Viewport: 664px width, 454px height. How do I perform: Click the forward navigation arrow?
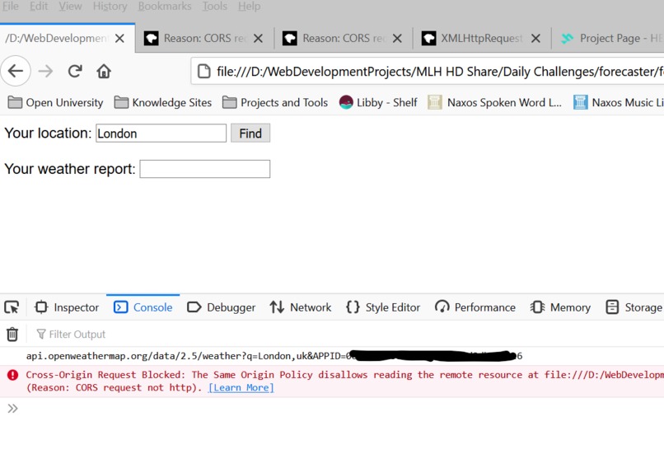point(45,71)
